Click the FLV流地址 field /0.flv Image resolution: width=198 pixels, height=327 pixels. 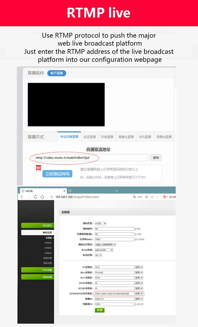tap(114, 278)
